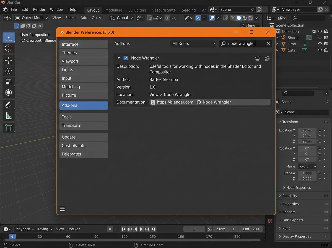
Task: Open the Object Mode dropdown
Action: click(32, 18)
